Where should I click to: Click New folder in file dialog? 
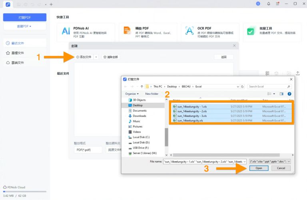(152, 94)
